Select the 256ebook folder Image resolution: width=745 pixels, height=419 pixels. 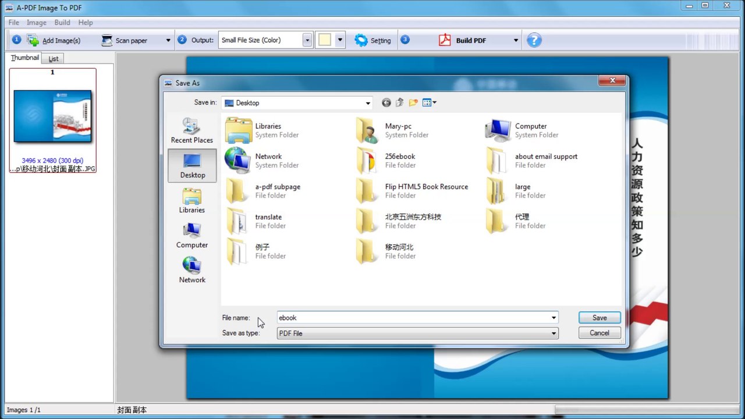click(x=386, y=161)
